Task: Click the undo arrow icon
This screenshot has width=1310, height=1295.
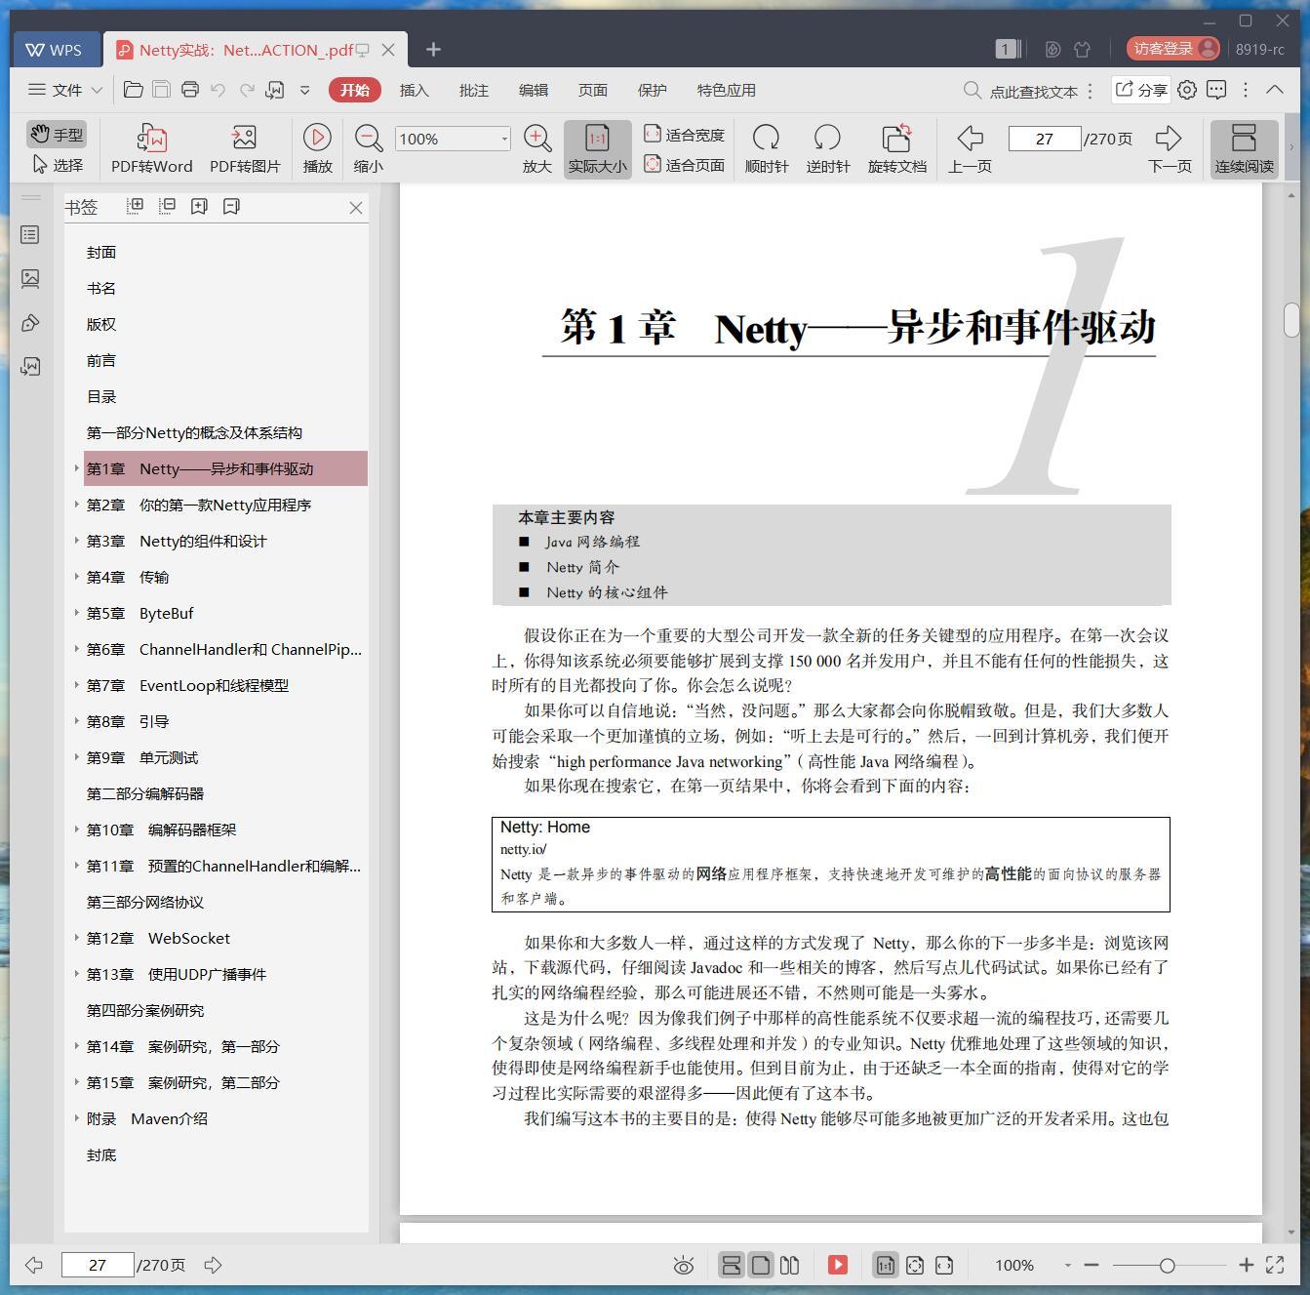Action: click(218, 90)
